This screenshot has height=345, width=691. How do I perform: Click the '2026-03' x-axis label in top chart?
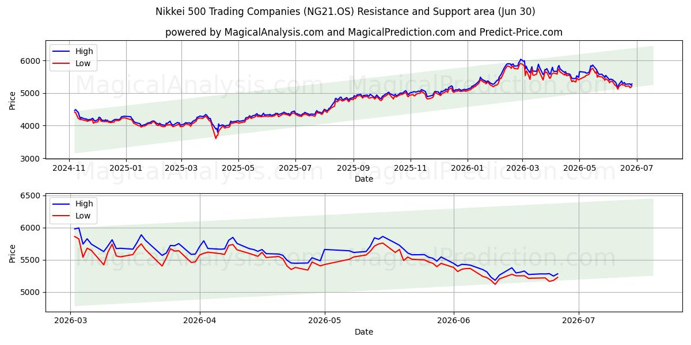click(x=522, y=169)
